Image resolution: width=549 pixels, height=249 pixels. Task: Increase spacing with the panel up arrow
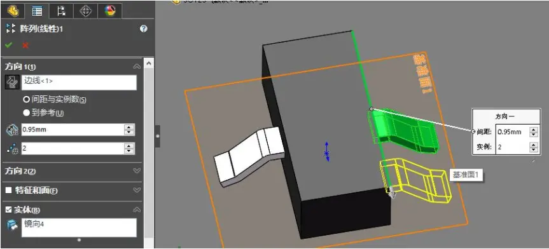pos(129,127)
